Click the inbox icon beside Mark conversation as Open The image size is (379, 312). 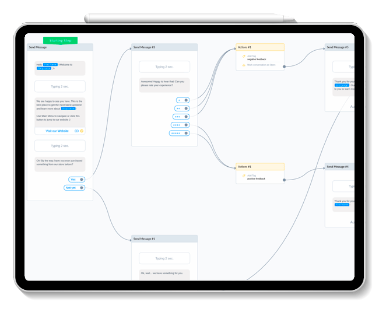(x=244, y=65)
